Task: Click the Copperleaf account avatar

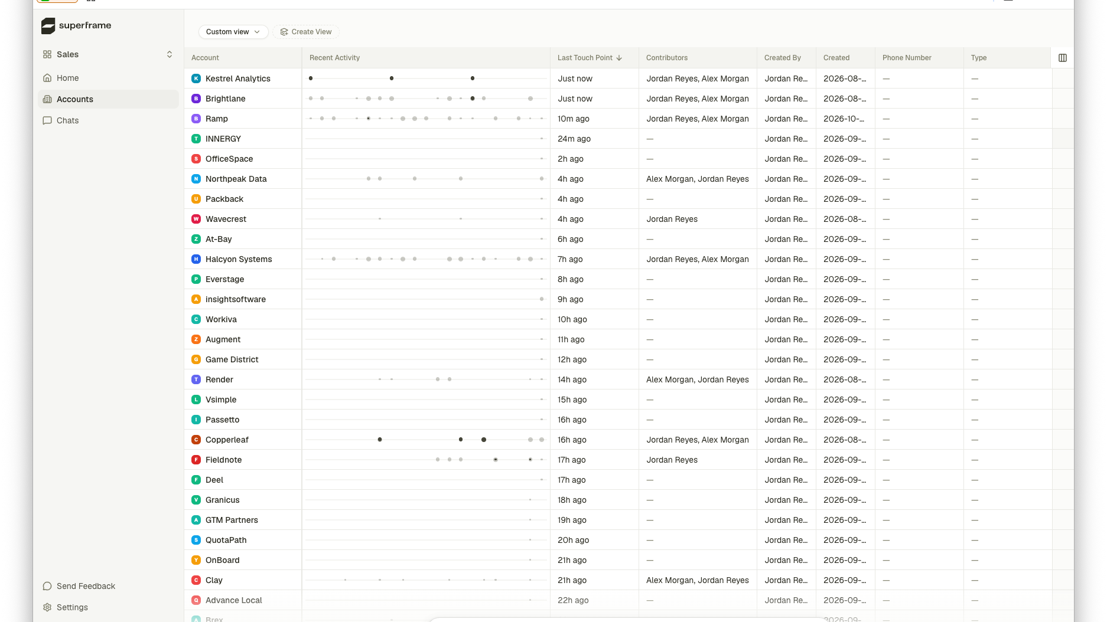Action: coord(196,440)
